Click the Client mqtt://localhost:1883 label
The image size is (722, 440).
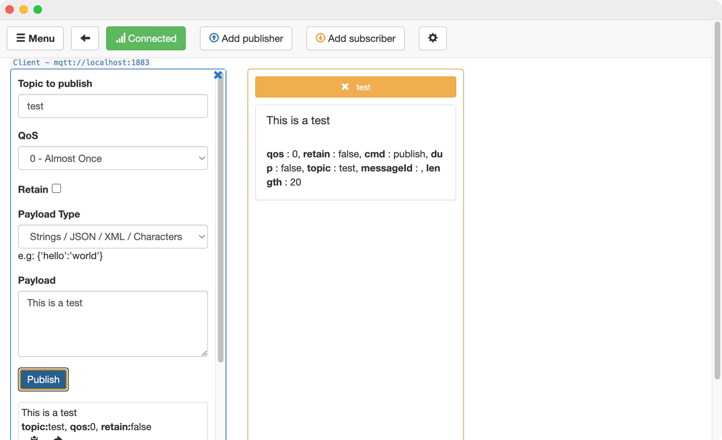(81, 62)
